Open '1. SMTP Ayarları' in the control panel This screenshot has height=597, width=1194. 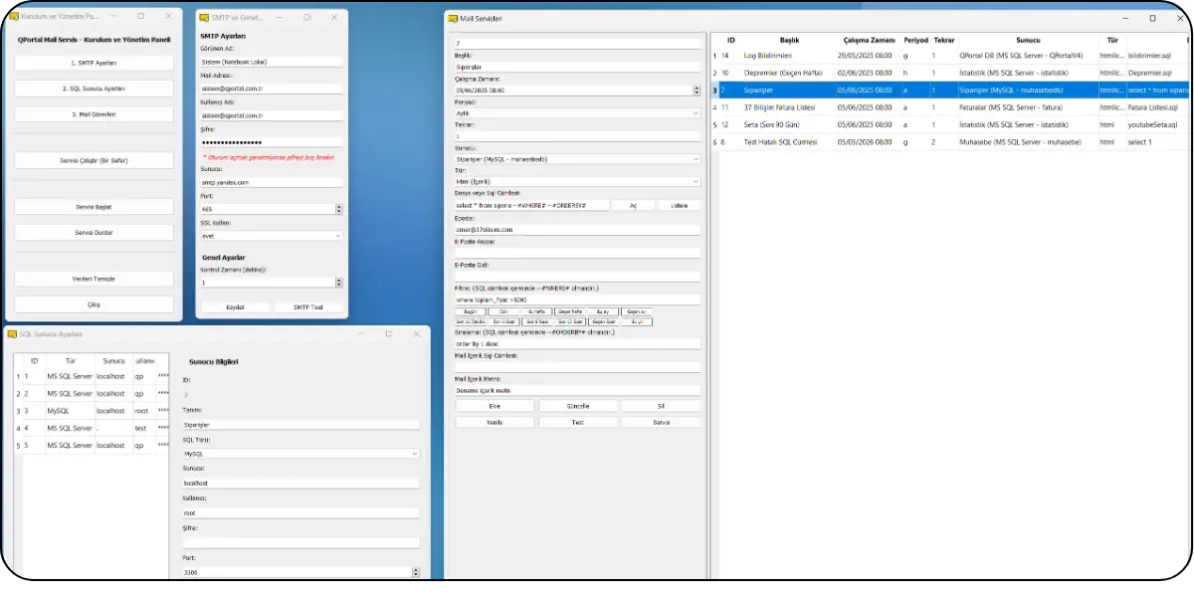[x=95, y=63]
